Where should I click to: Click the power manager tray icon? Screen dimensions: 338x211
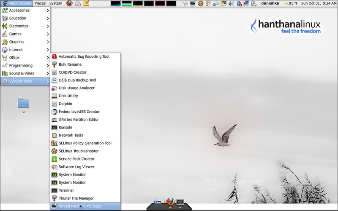tap(254, 3)
